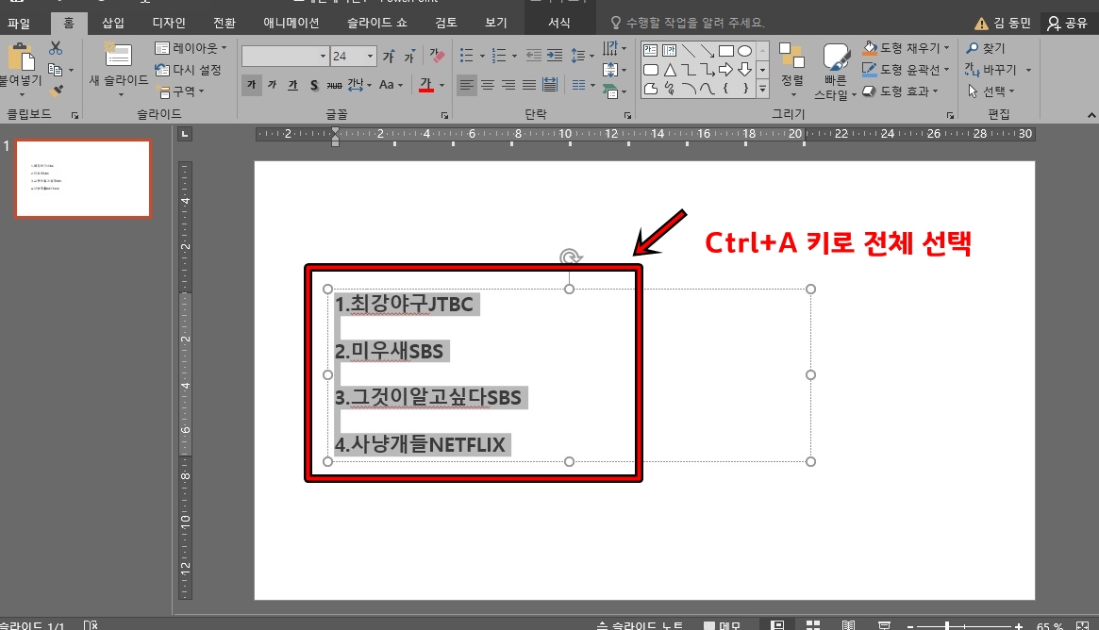
Task: Click the increase font size icon
Action: (389, 56)
